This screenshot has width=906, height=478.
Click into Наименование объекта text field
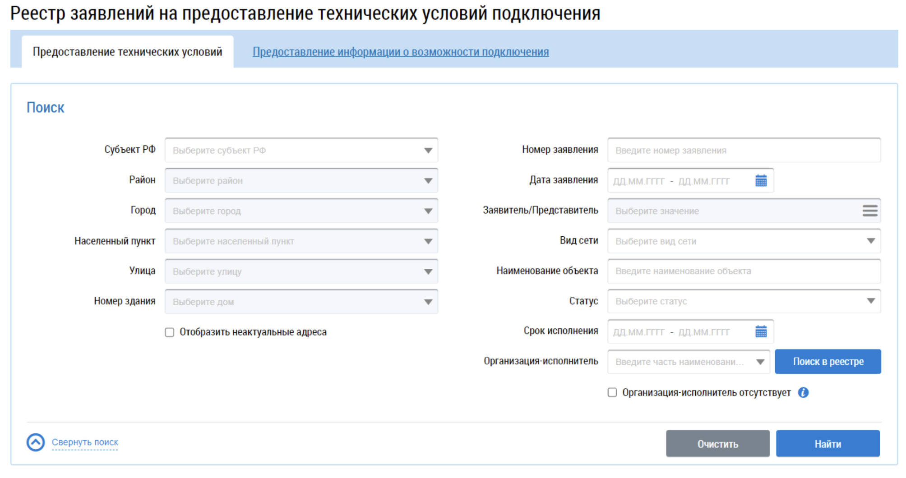(x=744, y=271)
